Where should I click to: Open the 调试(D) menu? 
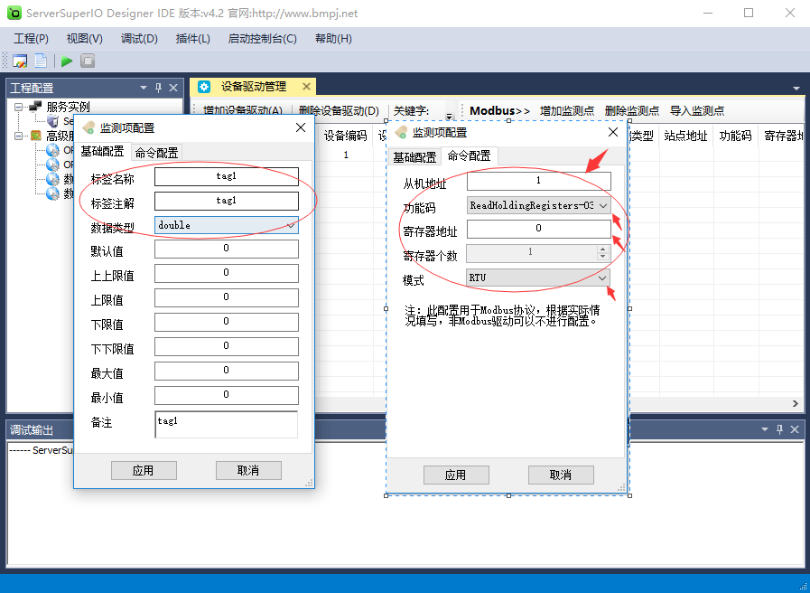point(139,39)
